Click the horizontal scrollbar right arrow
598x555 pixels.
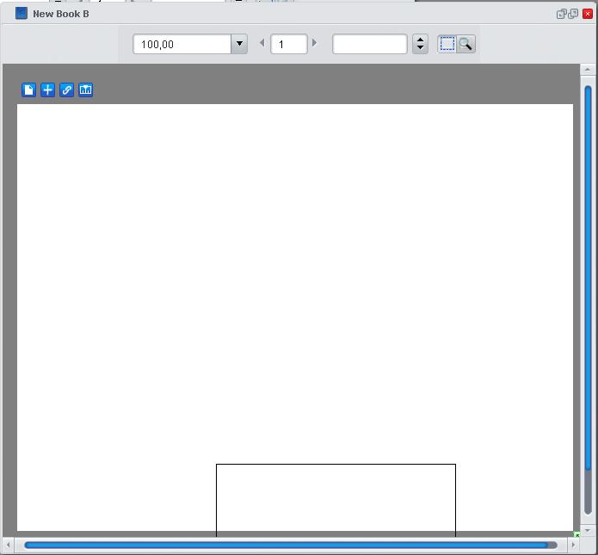573,545
